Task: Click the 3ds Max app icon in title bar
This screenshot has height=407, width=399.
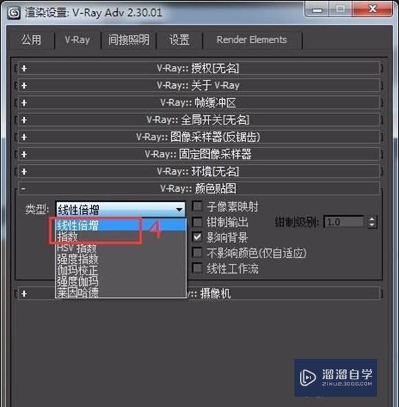Action: pos(14,12)
